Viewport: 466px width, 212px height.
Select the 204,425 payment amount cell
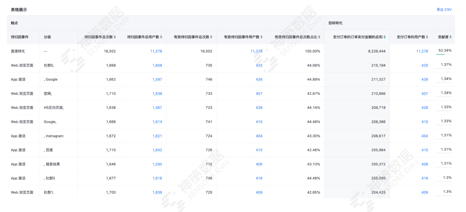pyautogui.click(x=357, y=192)
